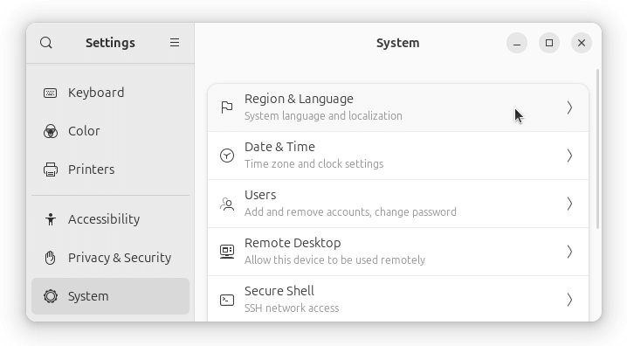Click the System gear icon in sidebar
Image resolution: width=627 pixels, height=346 pixels.
click(51, 296)
